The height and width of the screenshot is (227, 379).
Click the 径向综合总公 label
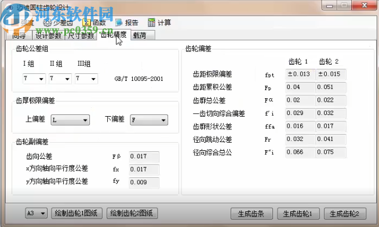coord(213,152)
